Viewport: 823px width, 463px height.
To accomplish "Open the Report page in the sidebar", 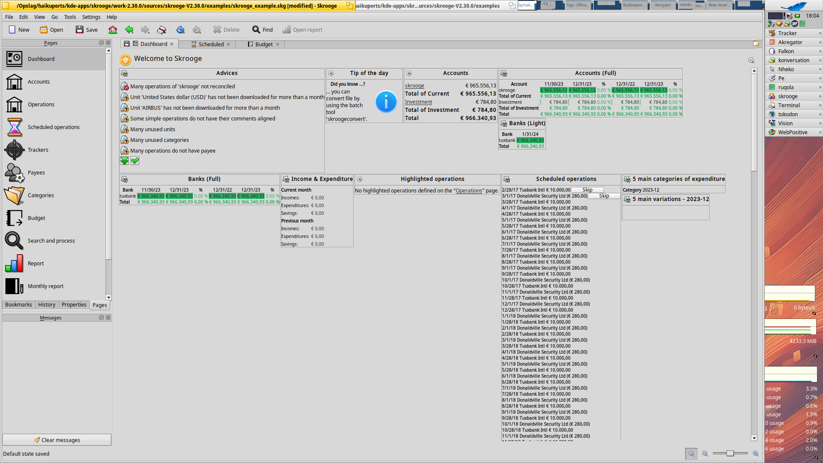I will [54, 263].
